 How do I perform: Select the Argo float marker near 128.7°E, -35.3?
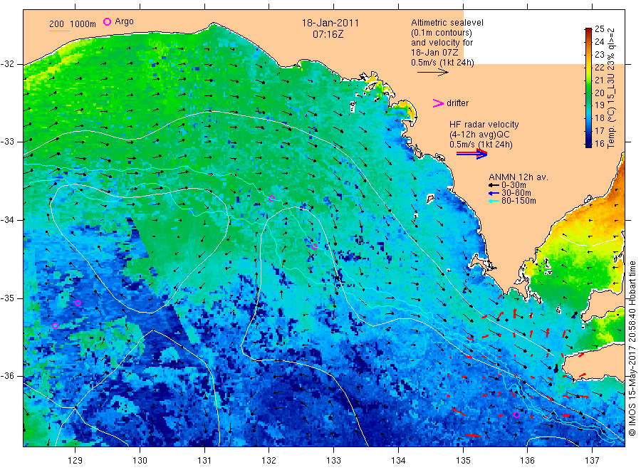click(55, 325)
